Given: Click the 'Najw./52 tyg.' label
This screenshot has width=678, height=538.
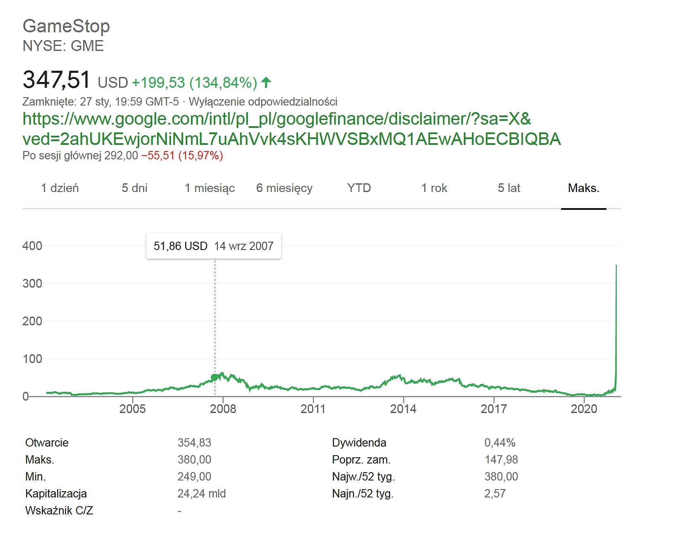Looking at the screenshot, I should [x=363, y=477].
